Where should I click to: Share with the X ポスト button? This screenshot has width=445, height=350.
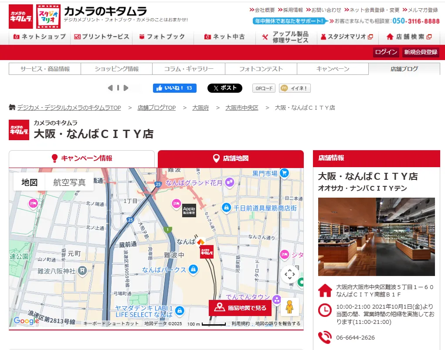click(x=225, y=88)
